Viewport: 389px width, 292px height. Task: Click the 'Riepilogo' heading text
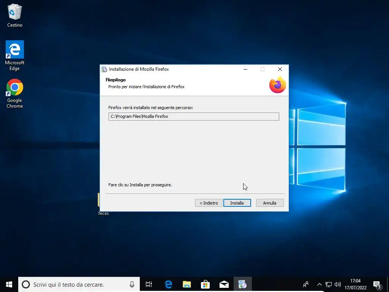115,80
